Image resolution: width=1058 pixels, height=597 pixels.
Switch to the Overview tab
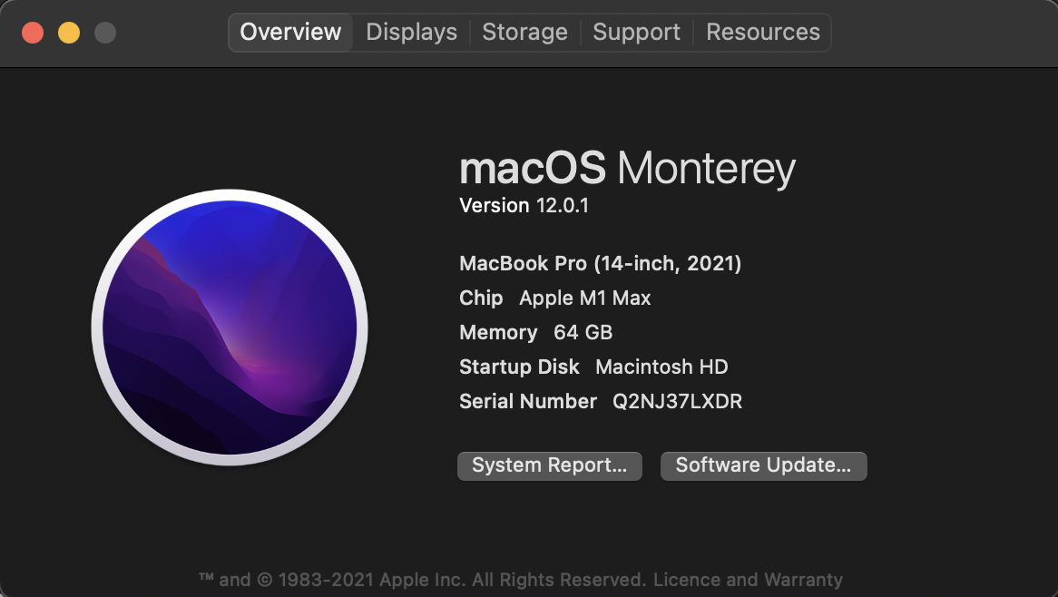[x=290, y=33]
